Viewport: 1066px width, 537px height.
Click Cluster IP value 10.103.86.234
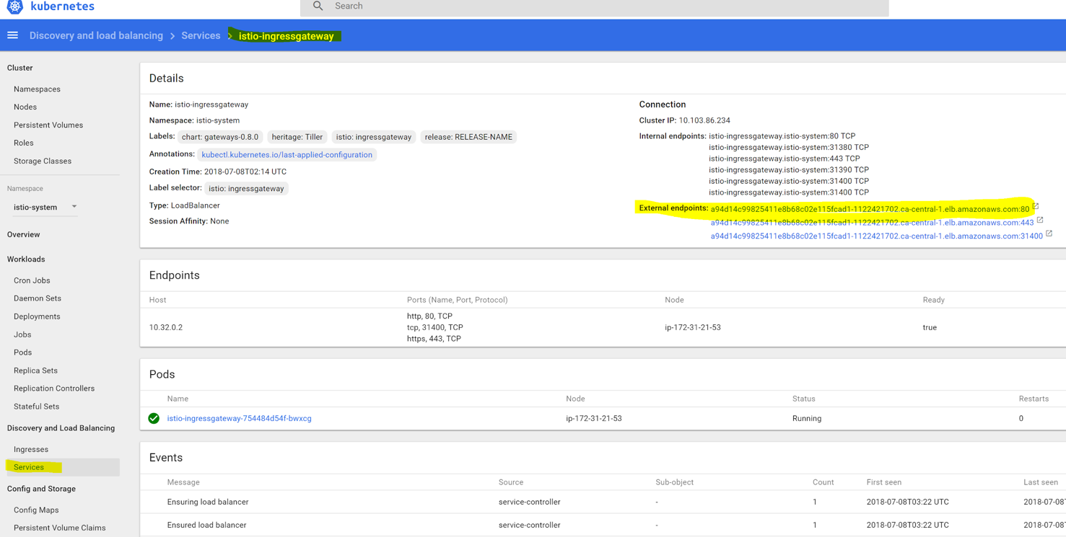704,120
